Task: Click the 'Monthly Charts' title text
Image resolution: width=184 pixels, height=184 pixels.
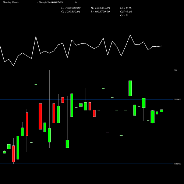Action: pos(11,2)
